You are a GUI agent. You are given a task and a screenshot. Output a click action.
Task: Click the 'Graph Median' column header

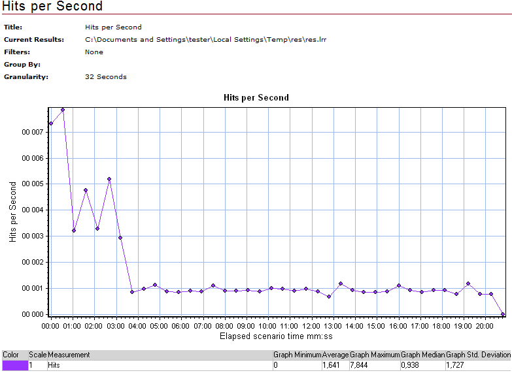[423, 355]
